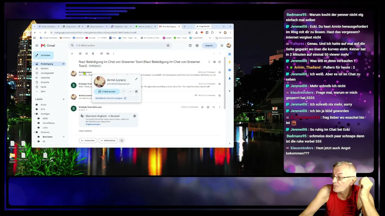Image resolution: width=385 pixels, height=216 pixels.
Task: Open Gmail settings gear icon
Action: (x=197, y=46)
